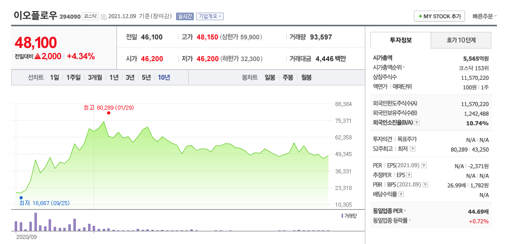Screen dimensions: 505x244
Task: Click the stock code 294090
Action: click(x=69, y=16)
